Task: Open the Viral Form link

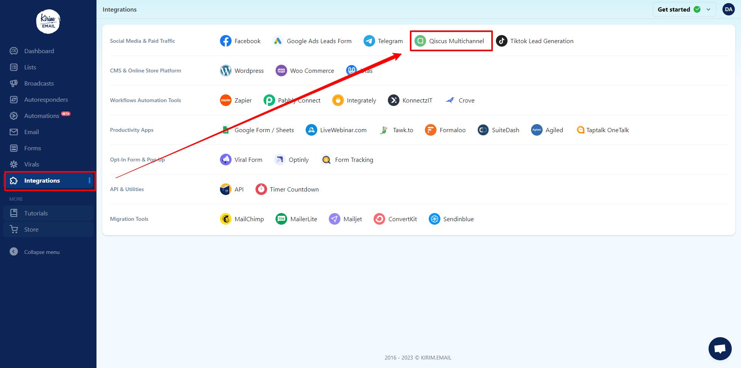Action: 248,160
